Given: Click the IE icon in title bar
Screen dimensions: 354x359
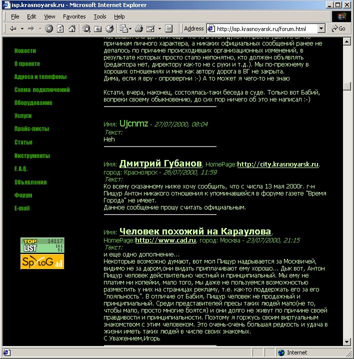Looking at the screenshot, I should [x=6, y=5].
